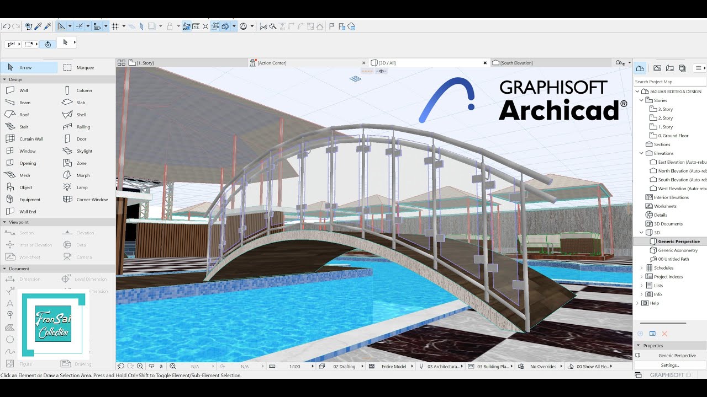Image resolution: width=707 pixels, height=397 pixels.
Task: Click the Pick Up Parameters eyedropper icon
Action: point(38,26)
